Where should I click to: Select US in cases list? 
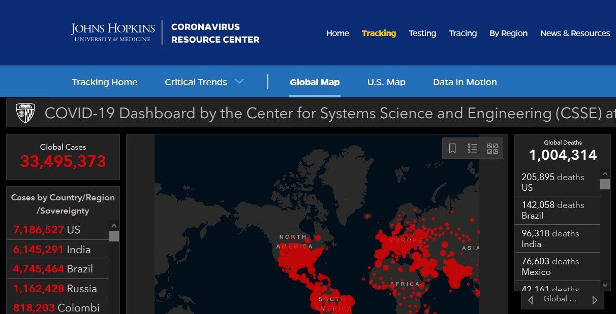click(x=57, y=230)
